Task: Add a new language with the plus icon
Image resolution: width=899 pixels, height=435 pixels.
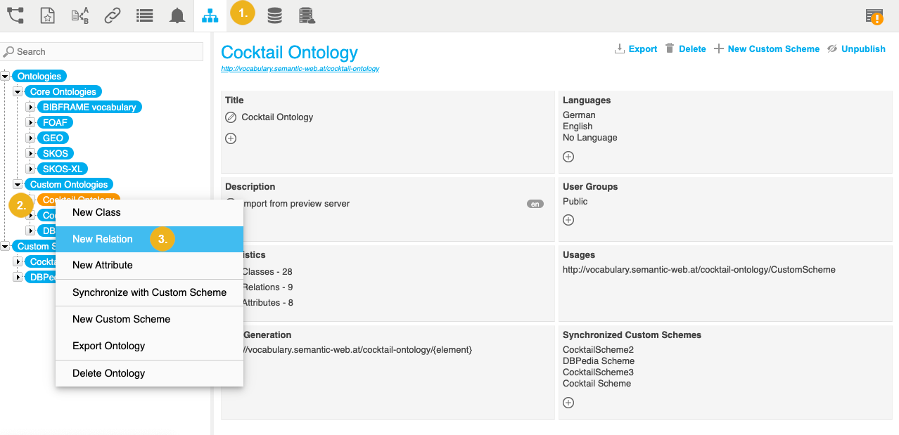Action: [x=568, y=157]
